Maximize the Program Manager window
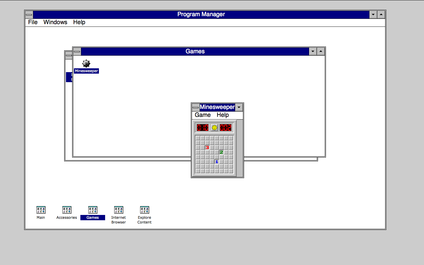 pos(381,14)
